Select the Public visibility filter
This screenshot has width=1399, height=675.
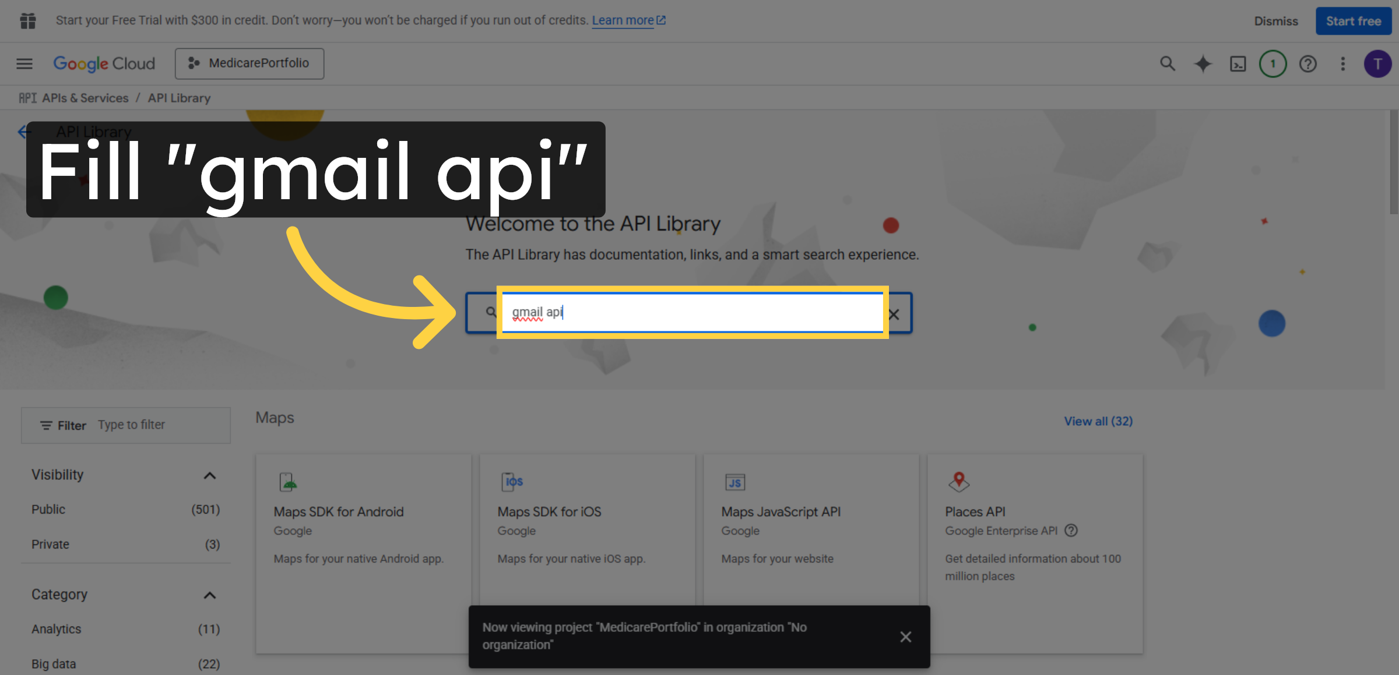48,509
